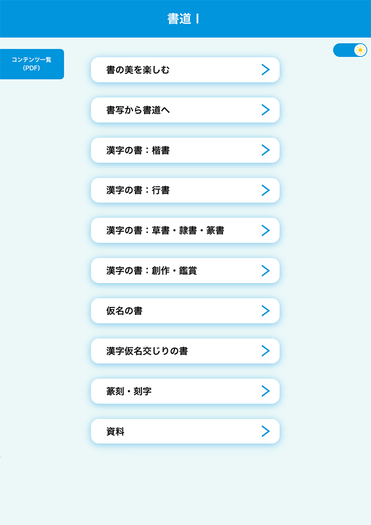This screenshot has width=371, height=525.
Task: Click the 書道Ⅰ header title
Action: pyautogui.click(x=184, y=19)
